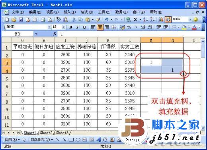Viewport: 207px width, 150px height.
Task: Open the font color dropdown arrow
Action: click(x=199, y=27)
